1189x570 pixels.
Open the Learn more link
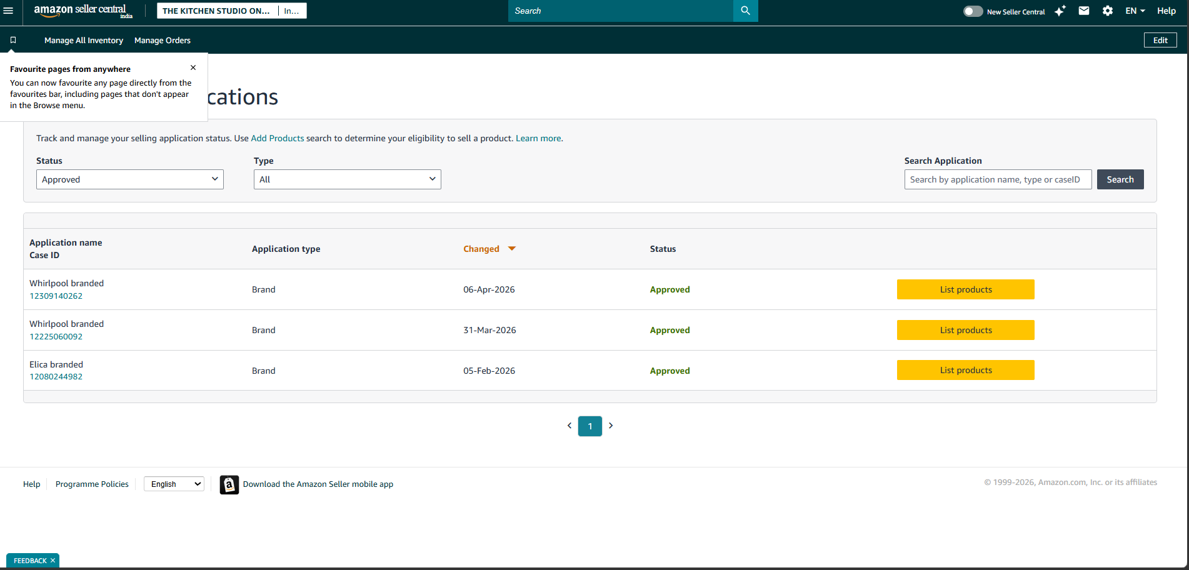(x=538, y=138)
